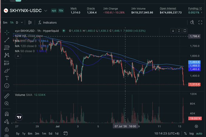The image size is (206, 137).
Task: Open the candlestick chart style menu
Action: [30, 22]
